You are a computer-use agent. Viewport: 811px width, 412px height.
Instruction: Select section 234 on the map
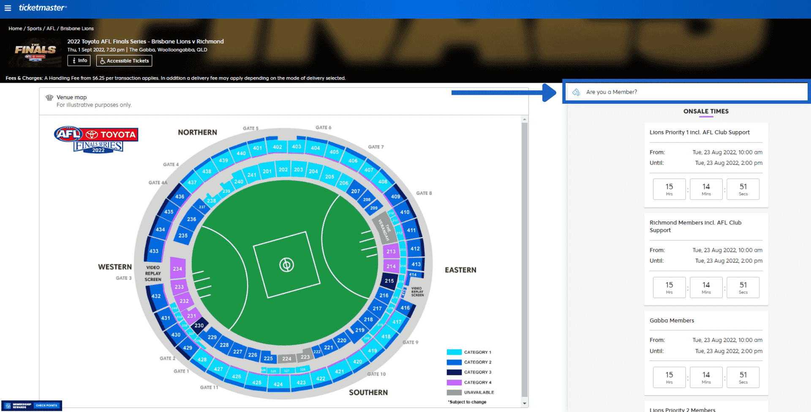[x=177, y=269]
